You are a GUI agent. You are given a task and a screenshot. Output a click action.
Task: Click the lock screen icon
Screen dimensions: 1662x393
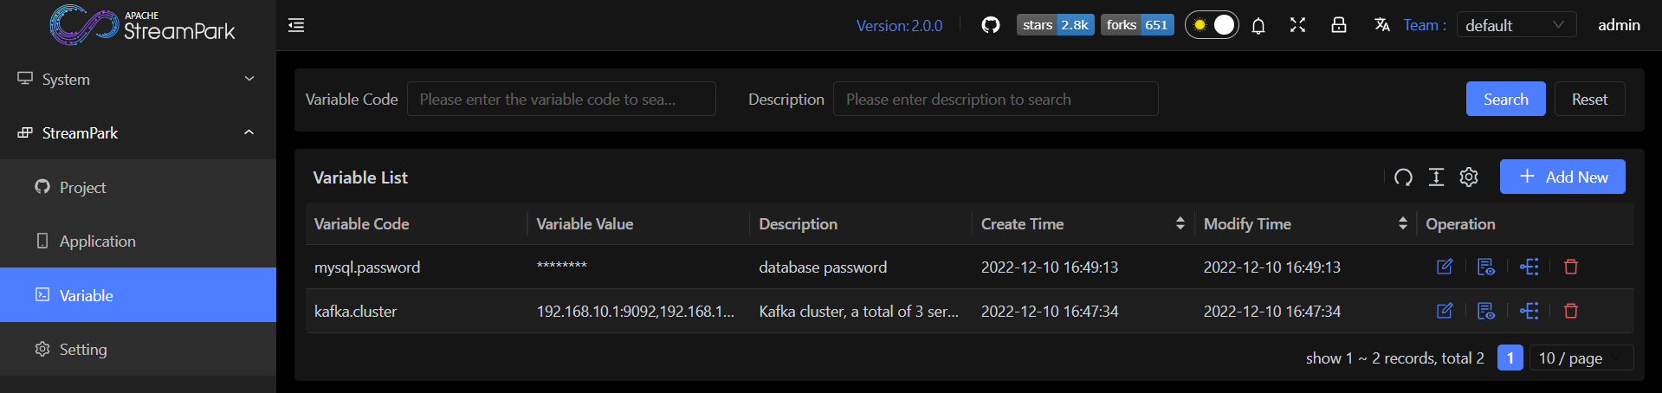(x=1338, y=25)
